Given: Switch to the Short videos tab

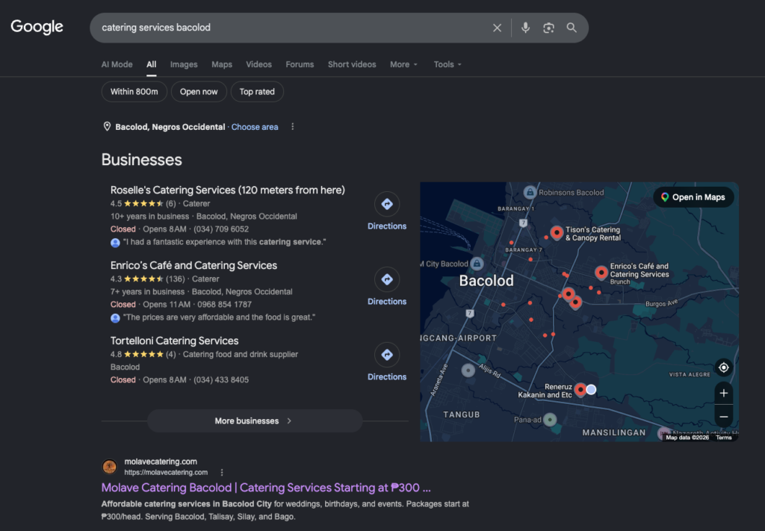Looking at the screenshot, I should pos(352,64).
